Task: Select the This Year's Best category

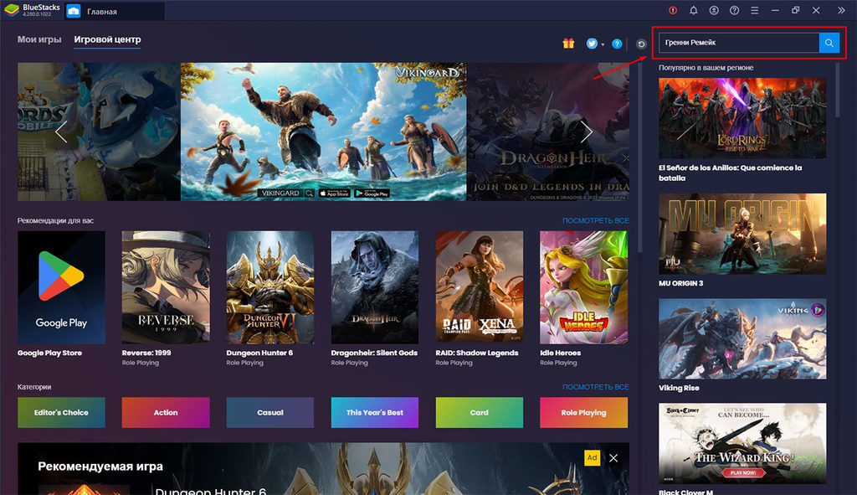Action: [x=374, y=412]
